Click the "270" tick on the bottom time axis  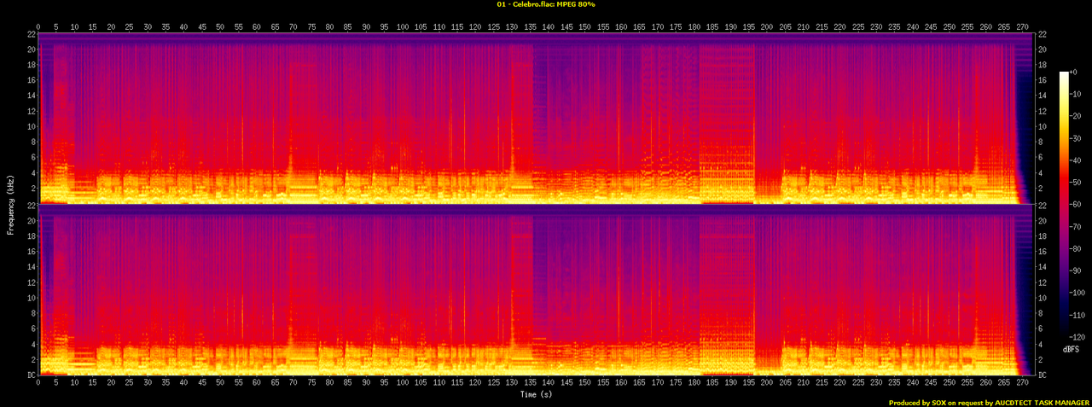point(1022,384)
